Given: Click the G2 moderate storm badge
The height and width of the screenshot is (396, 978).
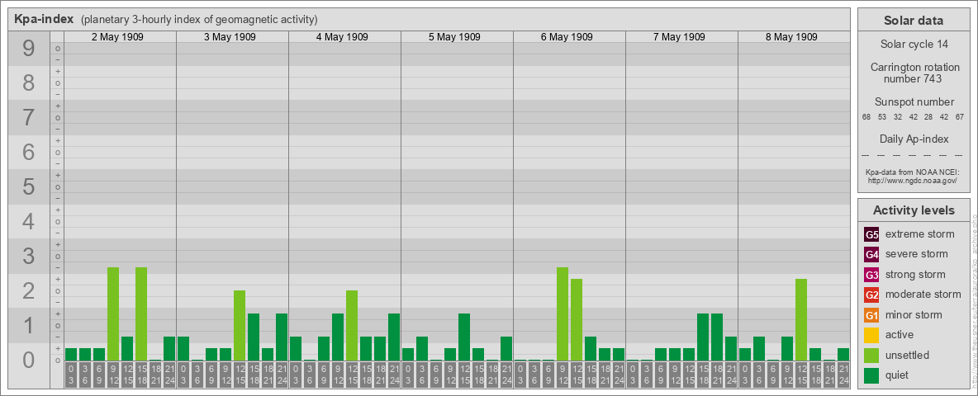Looking at the screenshot, I should click(x=871, y=295).
